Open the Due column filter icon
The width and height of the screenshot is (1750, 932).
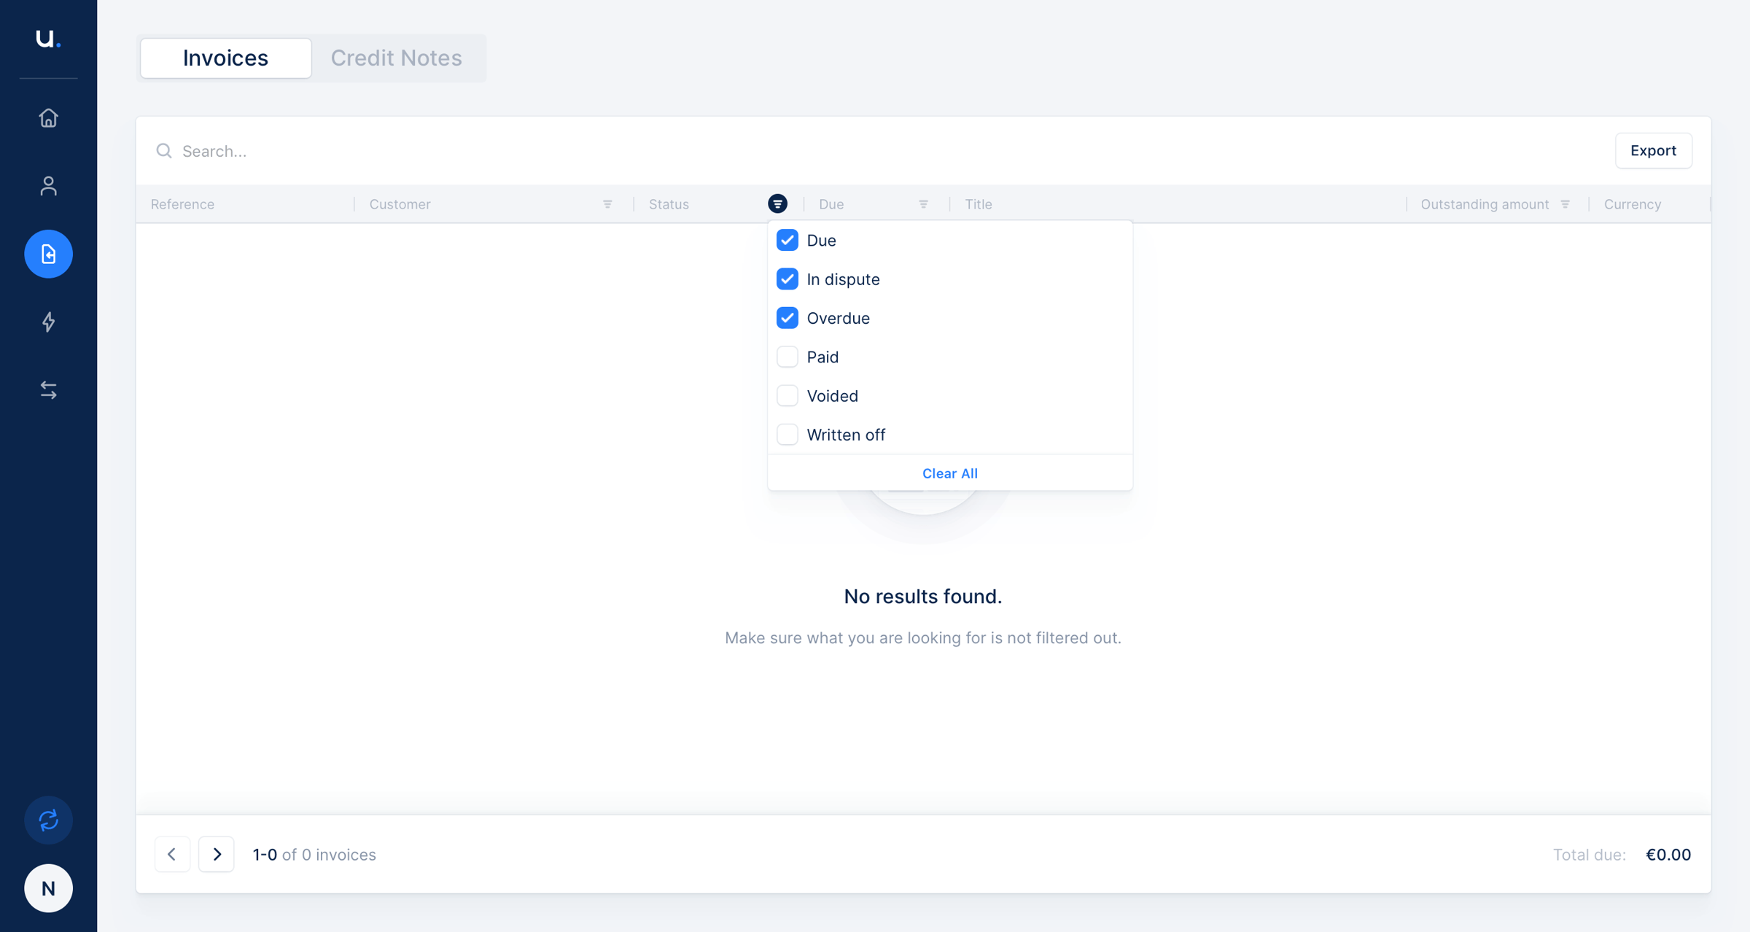click(923, 204)
